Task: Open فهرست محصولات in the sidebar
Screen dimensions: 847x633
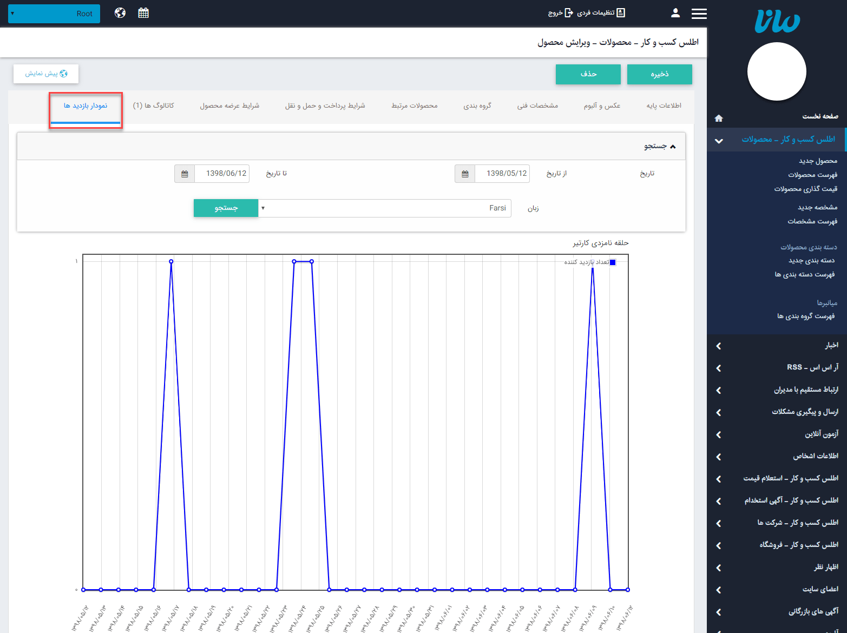Action: click(x=812, y=175)
